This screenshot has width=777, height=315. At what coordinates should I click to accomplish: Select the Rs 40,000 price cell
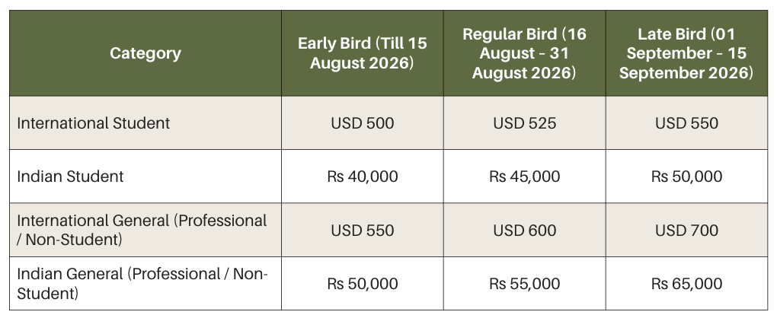coord(363,177)
